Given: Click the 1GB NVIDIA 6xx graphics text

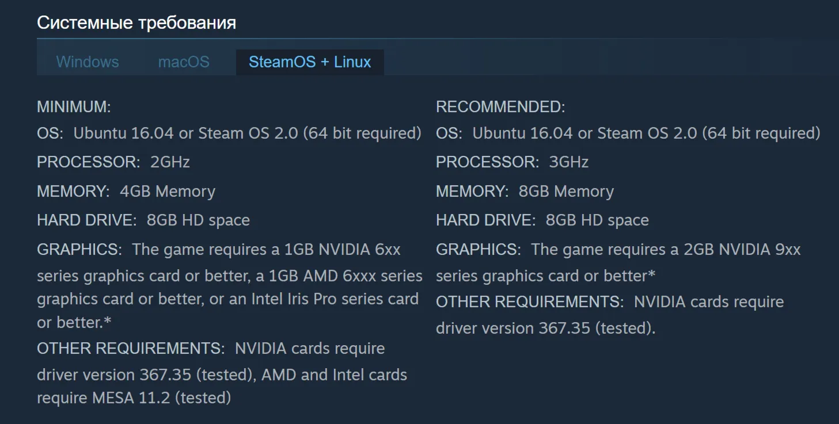Looking at the screenshot, I should [x=343, y=250].
